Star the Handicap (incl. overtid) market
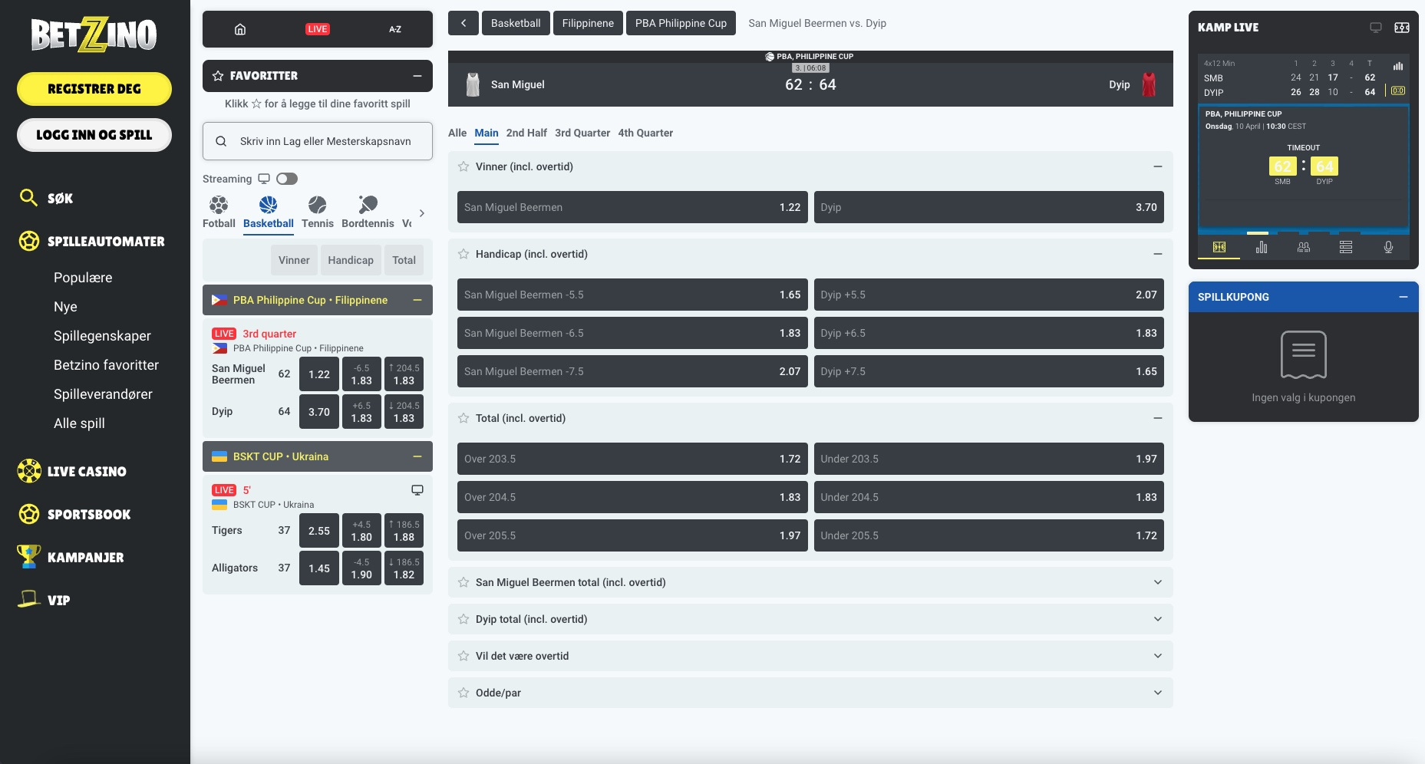 coord(463,254)
